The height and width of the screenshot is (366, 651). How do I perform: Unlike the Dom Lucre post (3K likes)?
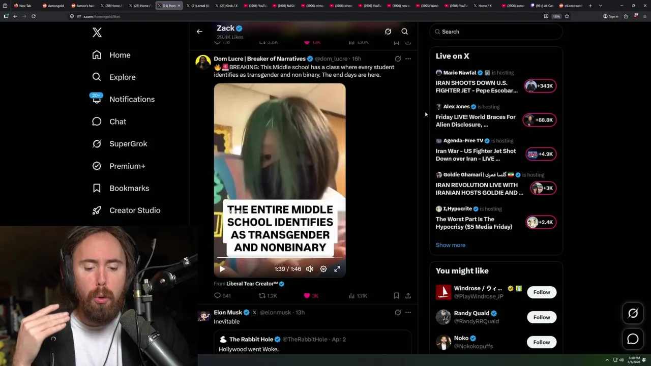[311, 296]
